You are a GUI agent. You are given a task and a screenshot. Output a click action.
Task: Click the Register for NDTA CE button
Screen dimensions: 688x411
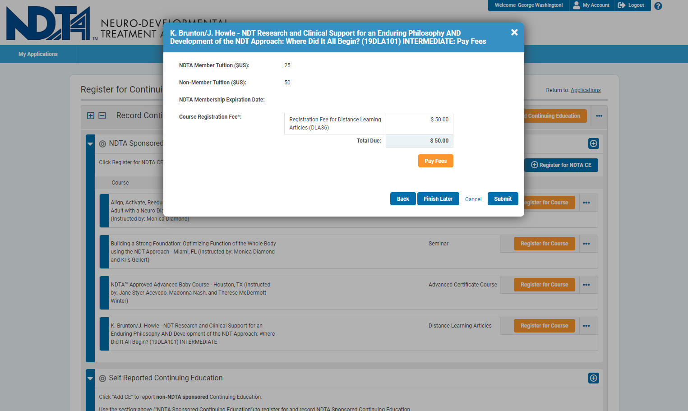pos(561,165)
